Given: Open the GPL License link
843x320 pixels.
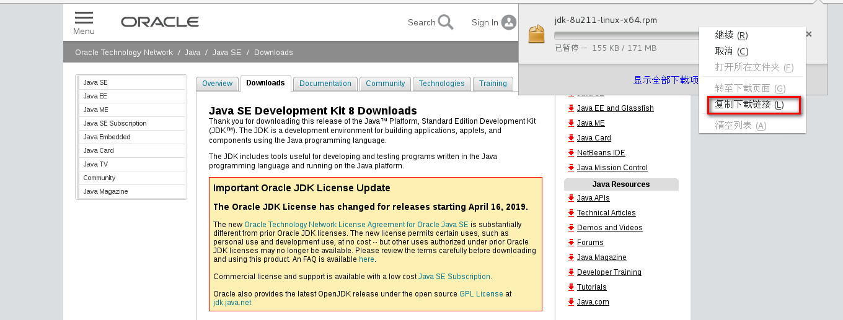Looking at the screenshot, I should (481, 294).
